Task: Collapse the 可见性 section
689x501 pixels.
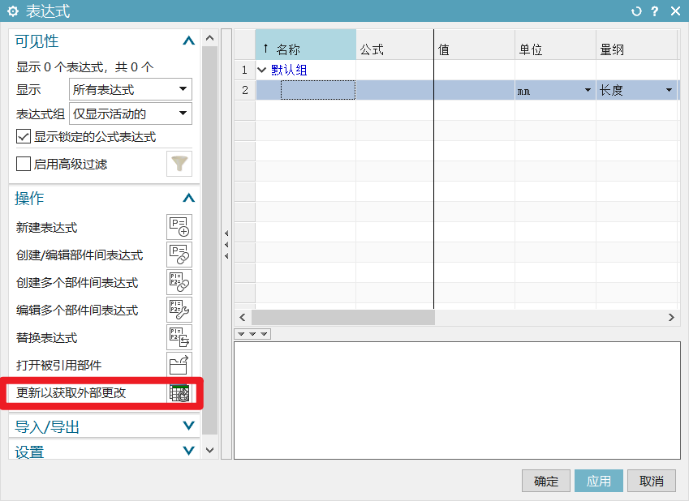Action: coord(188,41)
